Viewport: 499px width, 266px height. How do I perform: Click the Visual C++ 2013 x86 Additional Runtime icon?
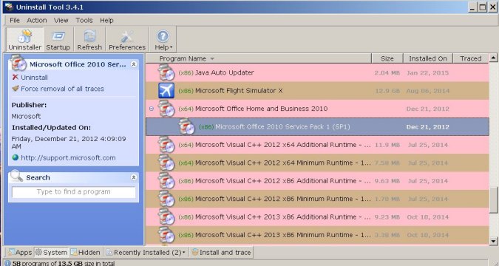[x=166, y=216]
